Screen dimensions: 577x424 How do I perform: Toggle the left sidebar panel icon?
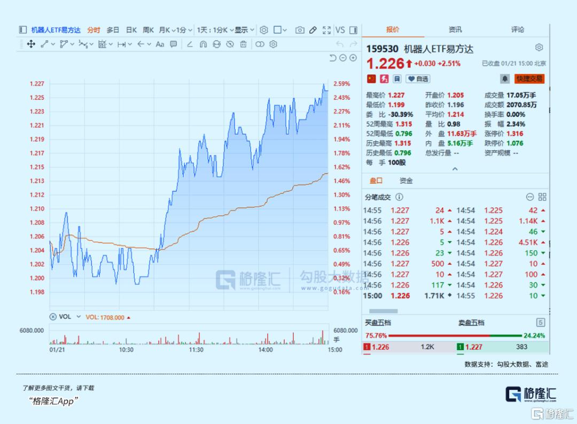(22, 30)
